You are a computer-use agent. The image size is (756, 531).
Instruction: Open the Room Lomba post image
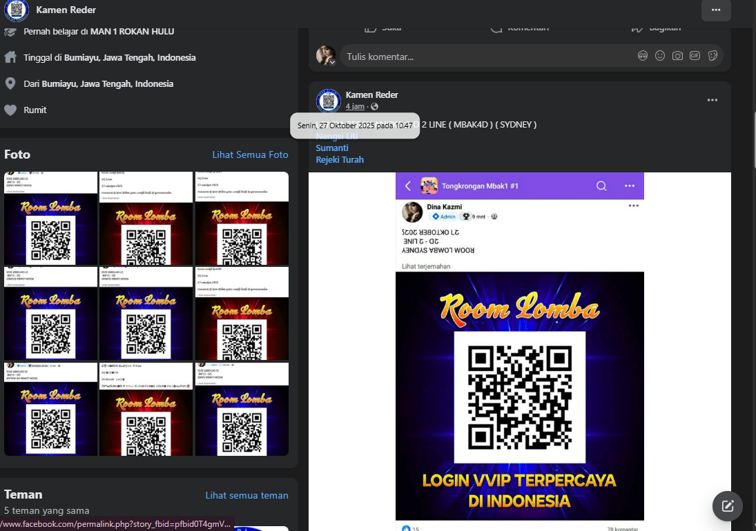click(x=520, y=351)
